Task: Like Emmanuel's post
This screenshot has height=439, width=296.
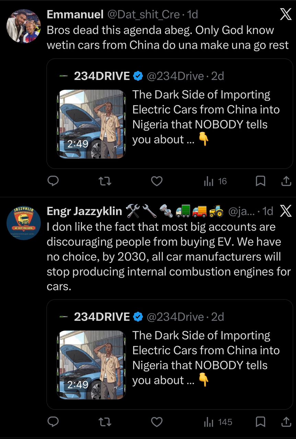Action: pyautogui.click(x=157, y=181)
